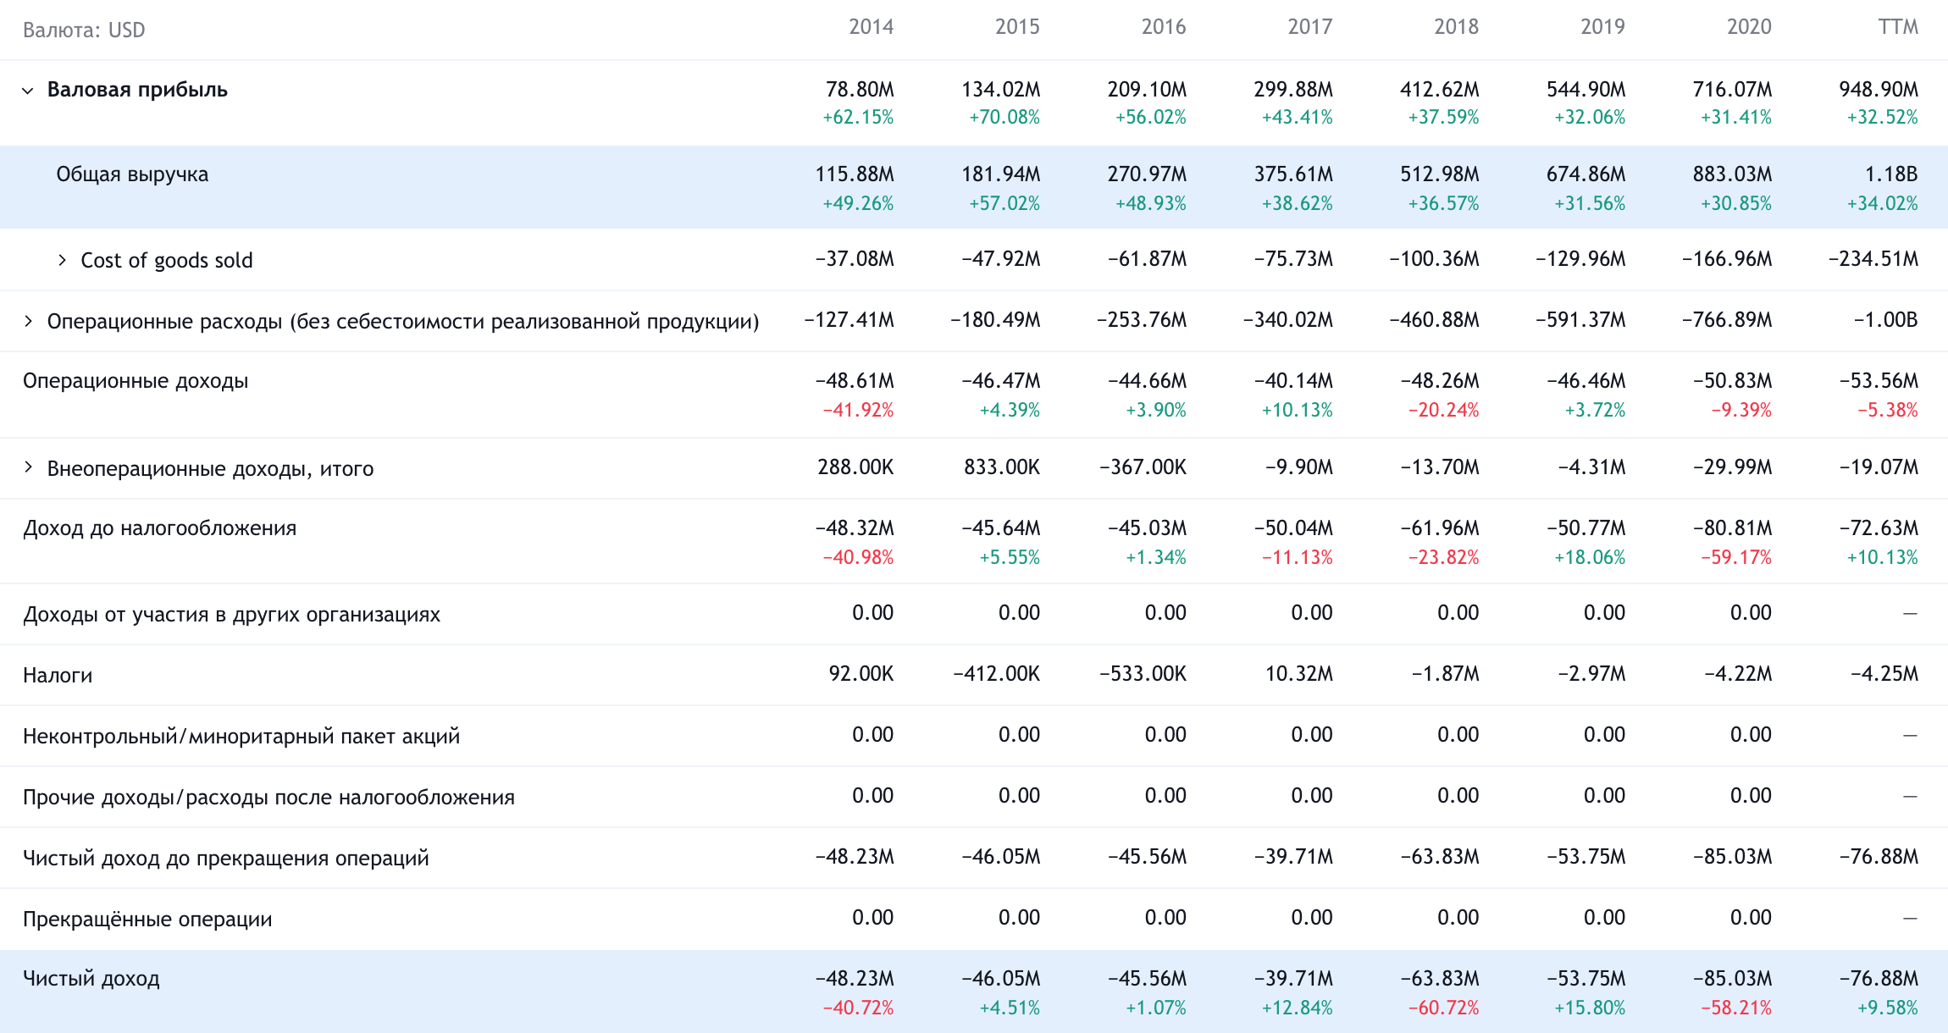Expand Операционные расходы row chevron

(x=28, y=321)
